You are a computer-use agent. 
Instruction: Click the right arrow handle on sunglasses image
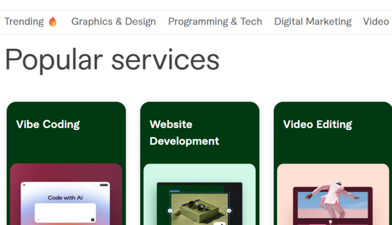[x=229, y=211]
